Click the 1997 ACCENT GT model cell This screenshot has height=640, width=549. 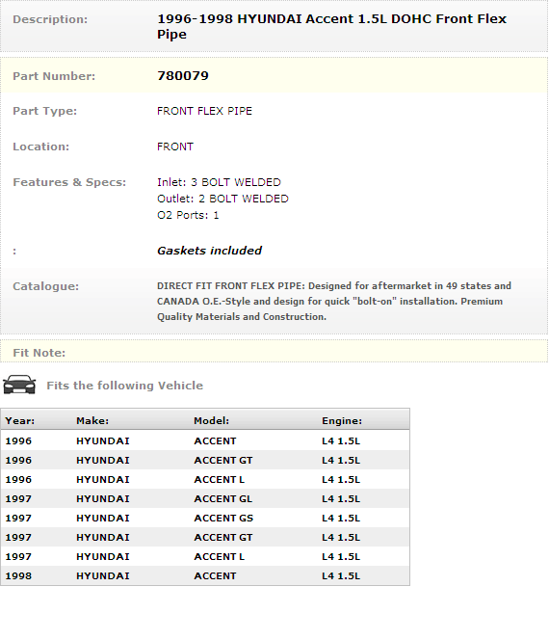coord(223,538)
